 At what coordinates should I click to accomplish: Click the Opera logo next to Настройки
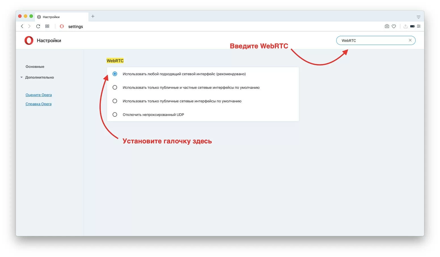(x=29, y=40)
